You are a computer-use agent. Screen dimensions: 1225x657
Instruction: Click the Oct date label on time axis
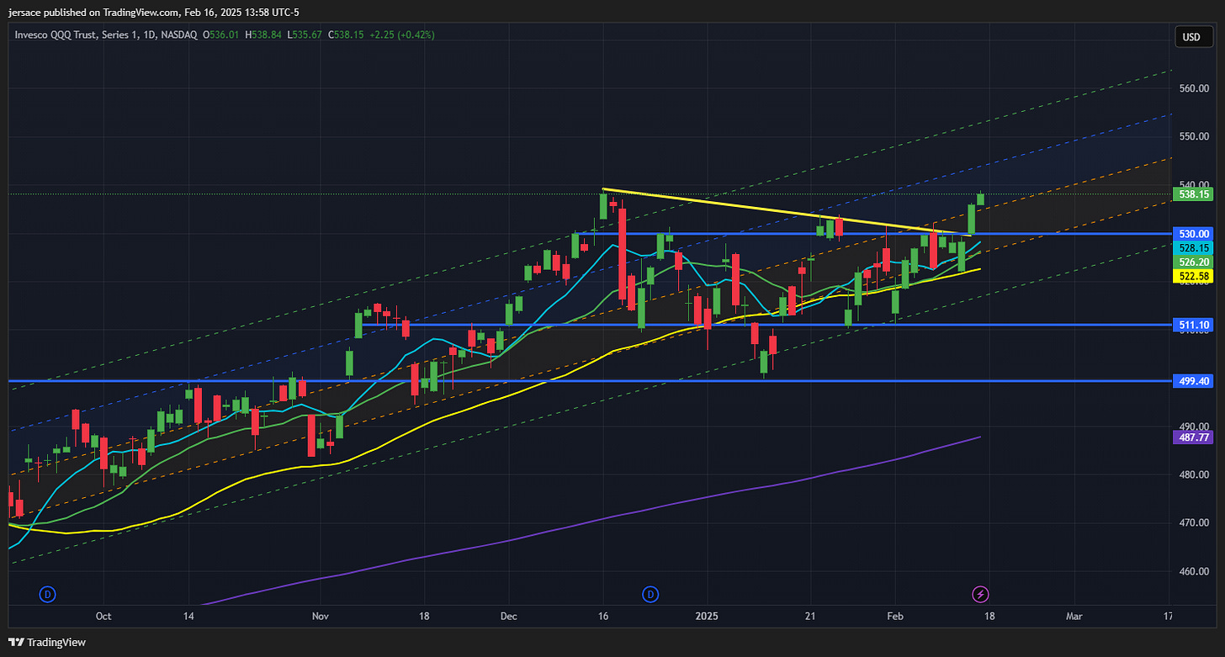tap(103, 616)
